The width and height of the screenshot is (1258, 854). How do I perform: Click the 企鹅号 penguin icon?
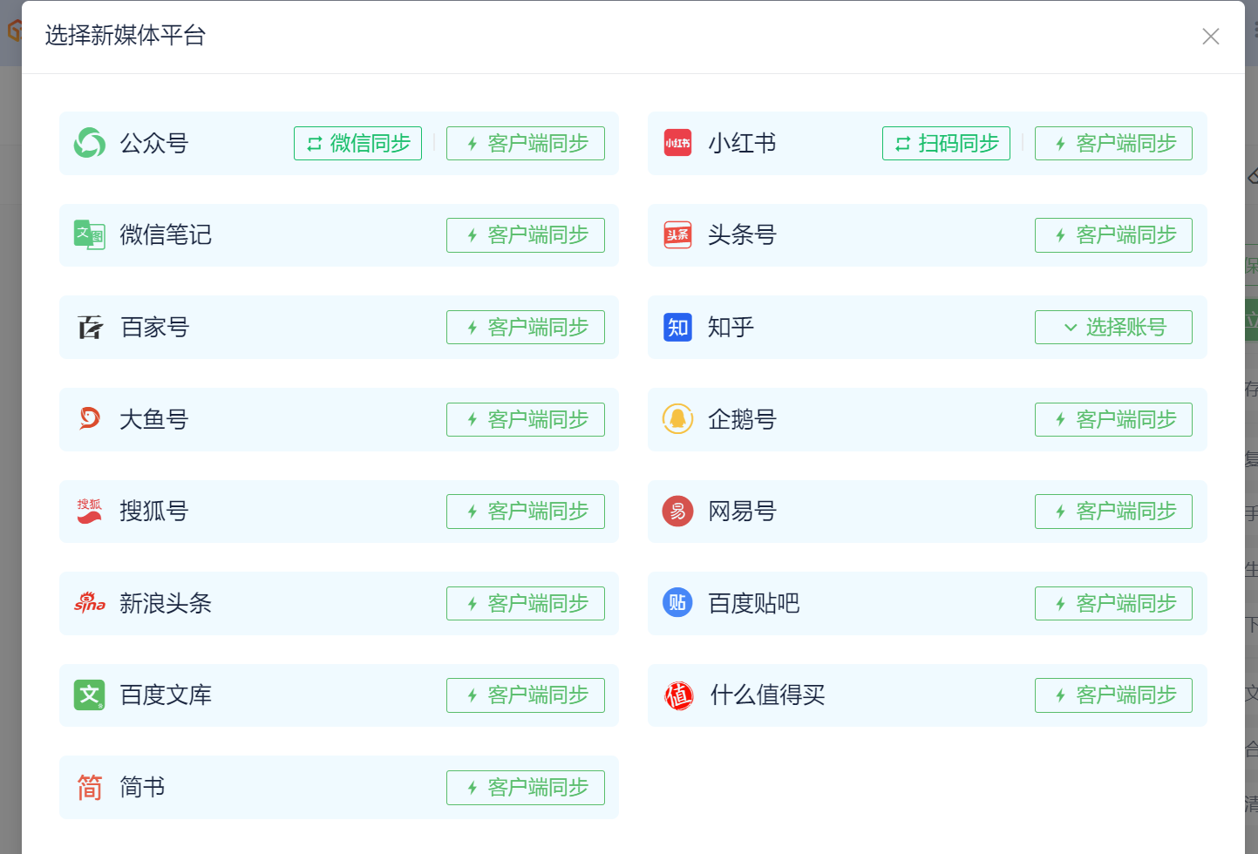tap(677, 419)
